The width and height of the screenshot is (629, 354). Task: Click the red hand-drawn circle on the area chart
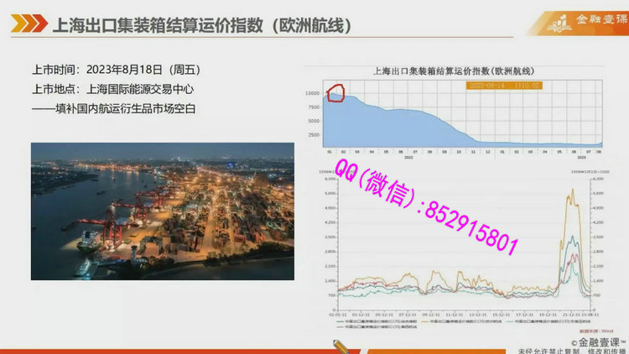(337, 92)
